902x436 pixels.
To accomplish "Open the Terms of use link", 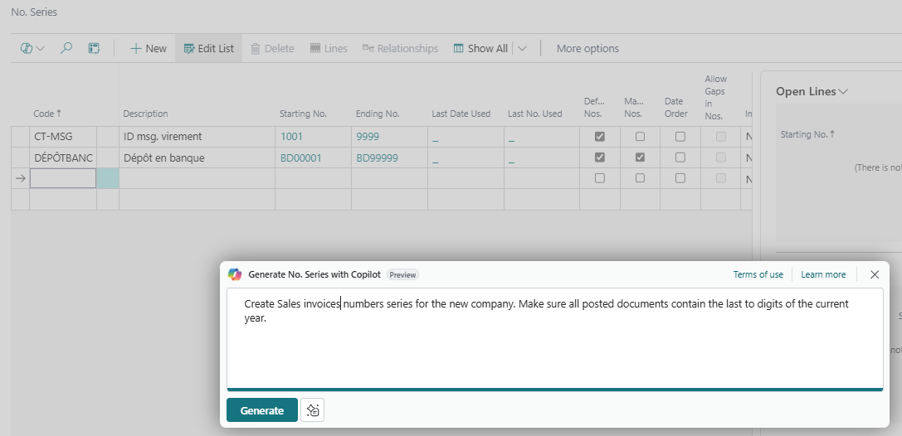I will click(758, 274).
